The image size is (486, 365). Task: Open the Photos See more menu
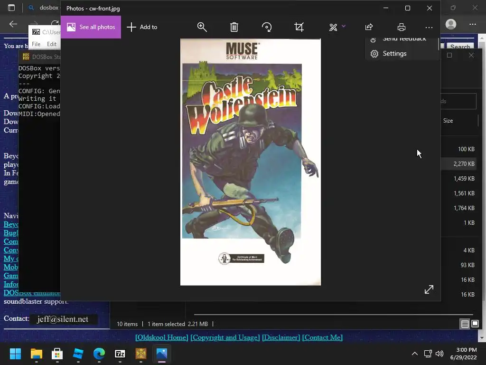429,27
